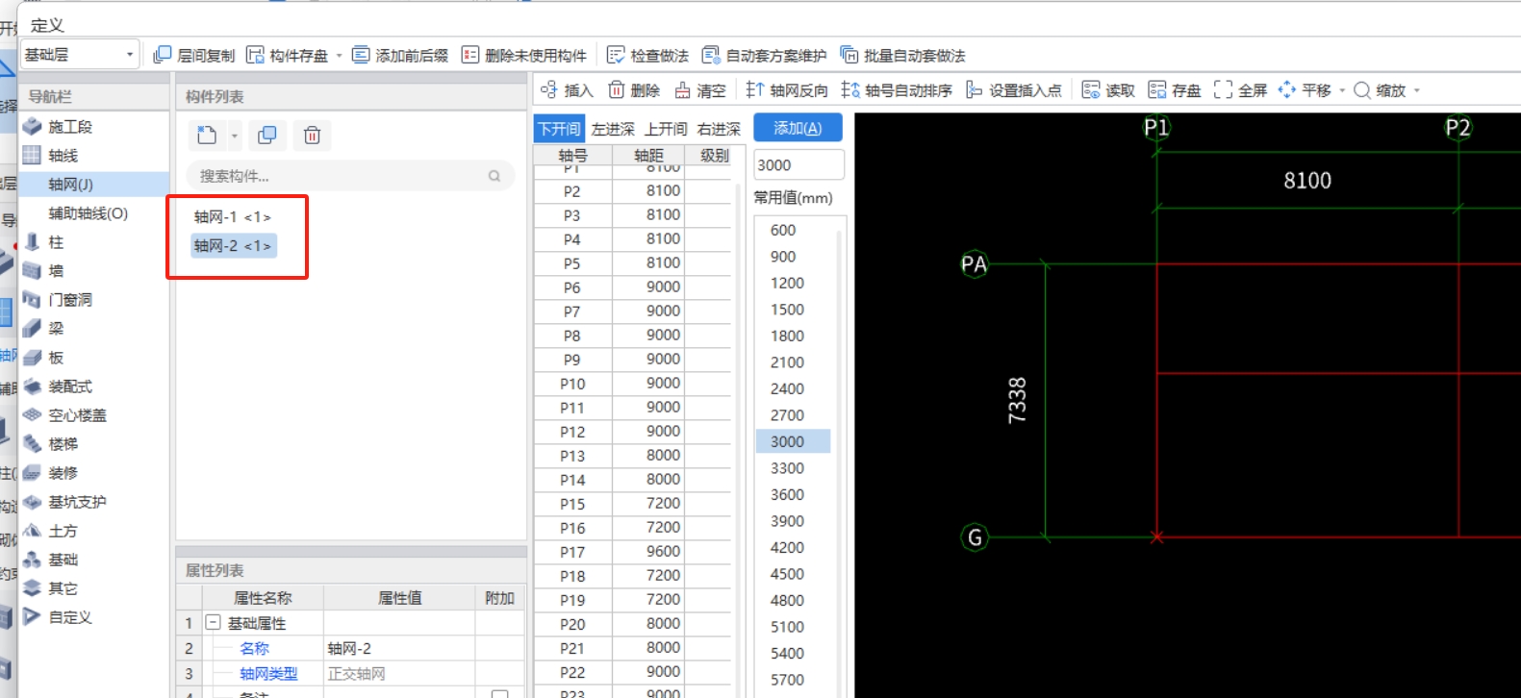Switch to the 上开间 tab
The height and width of the screenshot is (698, 1521).
pos(666,129)
